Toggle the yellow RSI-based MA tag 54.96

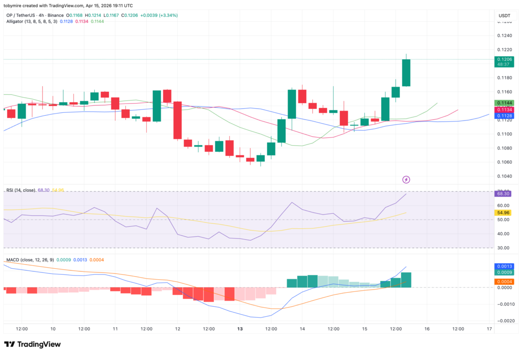pyautogui.click(x=502, y=213)
